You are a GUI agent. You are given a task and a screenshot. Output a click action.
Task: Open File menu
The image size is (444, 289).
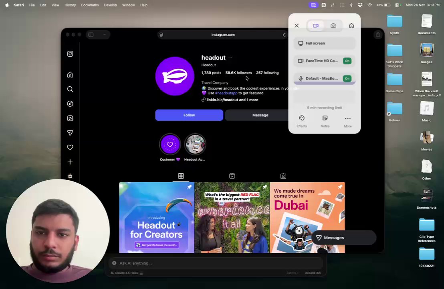(x=32, y=5)
